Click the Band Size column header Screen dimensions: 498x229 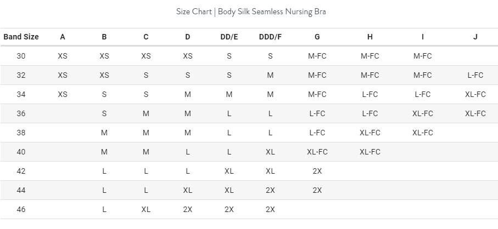pyautogui.click(x=21, y=37)
